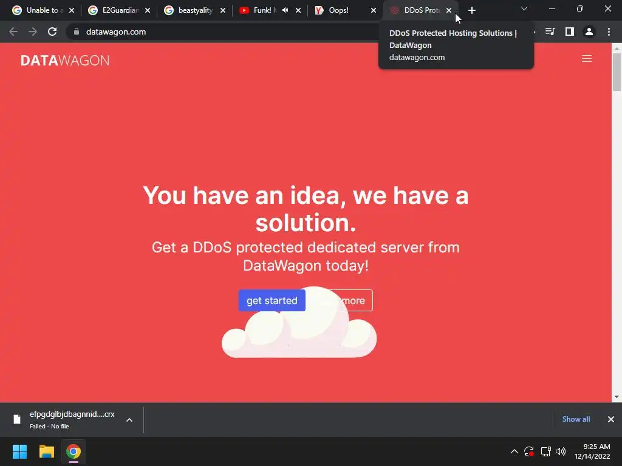Show hidden system tray icons
This screenshot has width=622, height=466.
(x=514, y=451)
